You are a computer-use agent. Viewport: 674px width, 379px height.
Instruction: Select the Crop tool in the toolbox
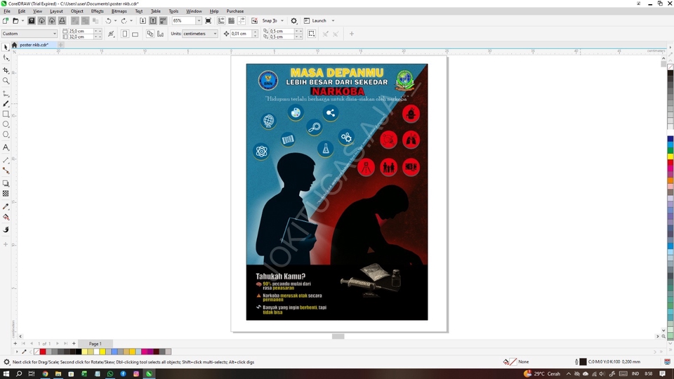6,70
